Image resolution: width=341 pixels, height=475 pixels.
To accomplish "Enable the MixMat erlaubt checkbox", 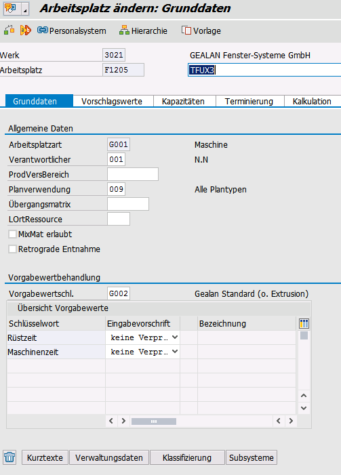I will tap(12, 234).
